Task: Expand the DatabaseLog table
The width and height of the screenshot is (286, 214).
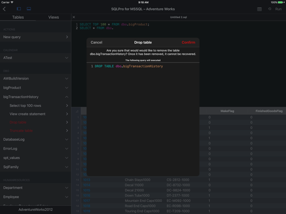Action: 36,140
